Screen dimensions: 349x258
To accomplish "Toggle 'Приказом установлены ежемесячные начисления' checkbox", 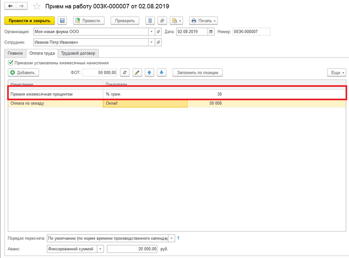I will point(11,63).
